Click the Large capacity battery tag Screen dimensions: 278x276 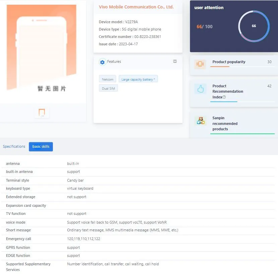pos(138,79)
